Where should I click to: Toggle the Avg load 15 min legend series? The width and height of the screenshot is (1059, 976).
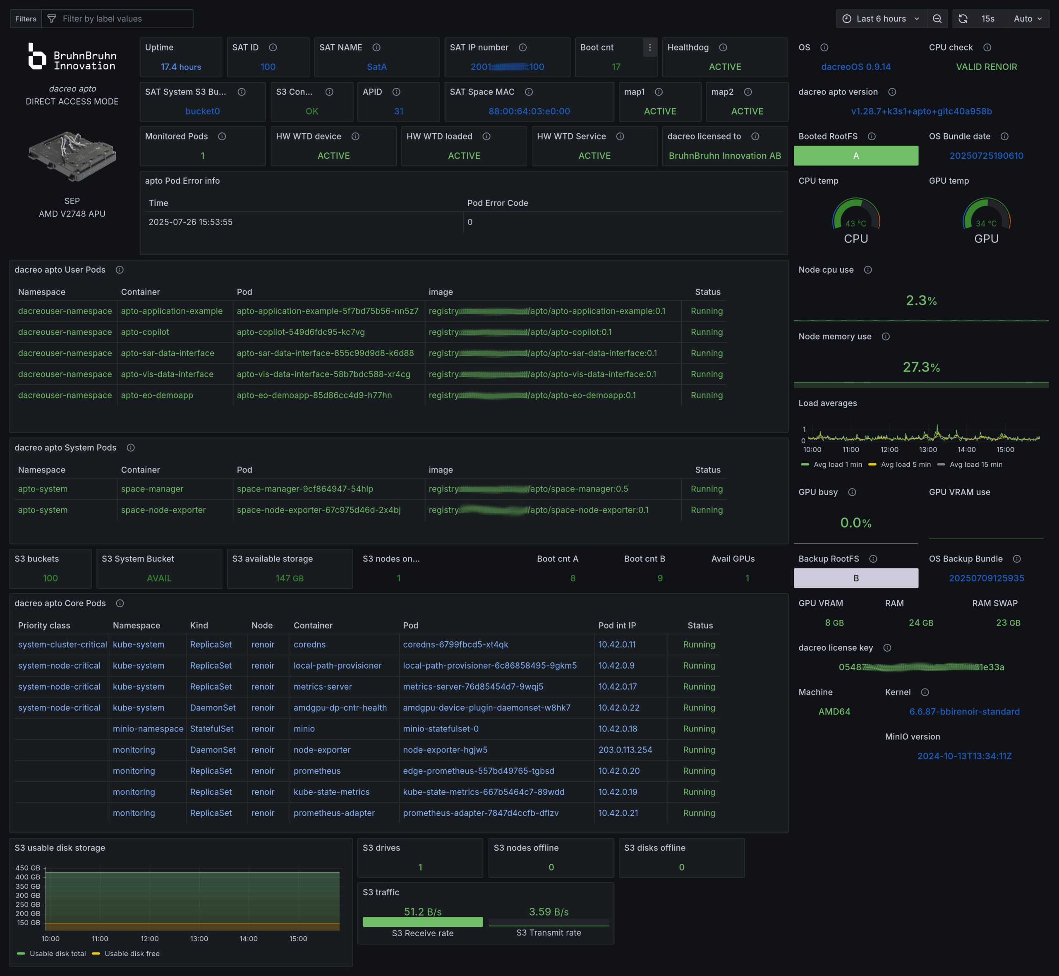(975, 465)
